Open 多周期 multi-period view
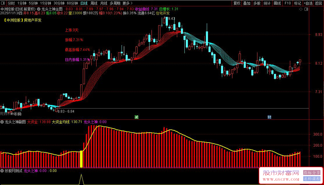Screen dimensions: 324x185 (115, 3)
